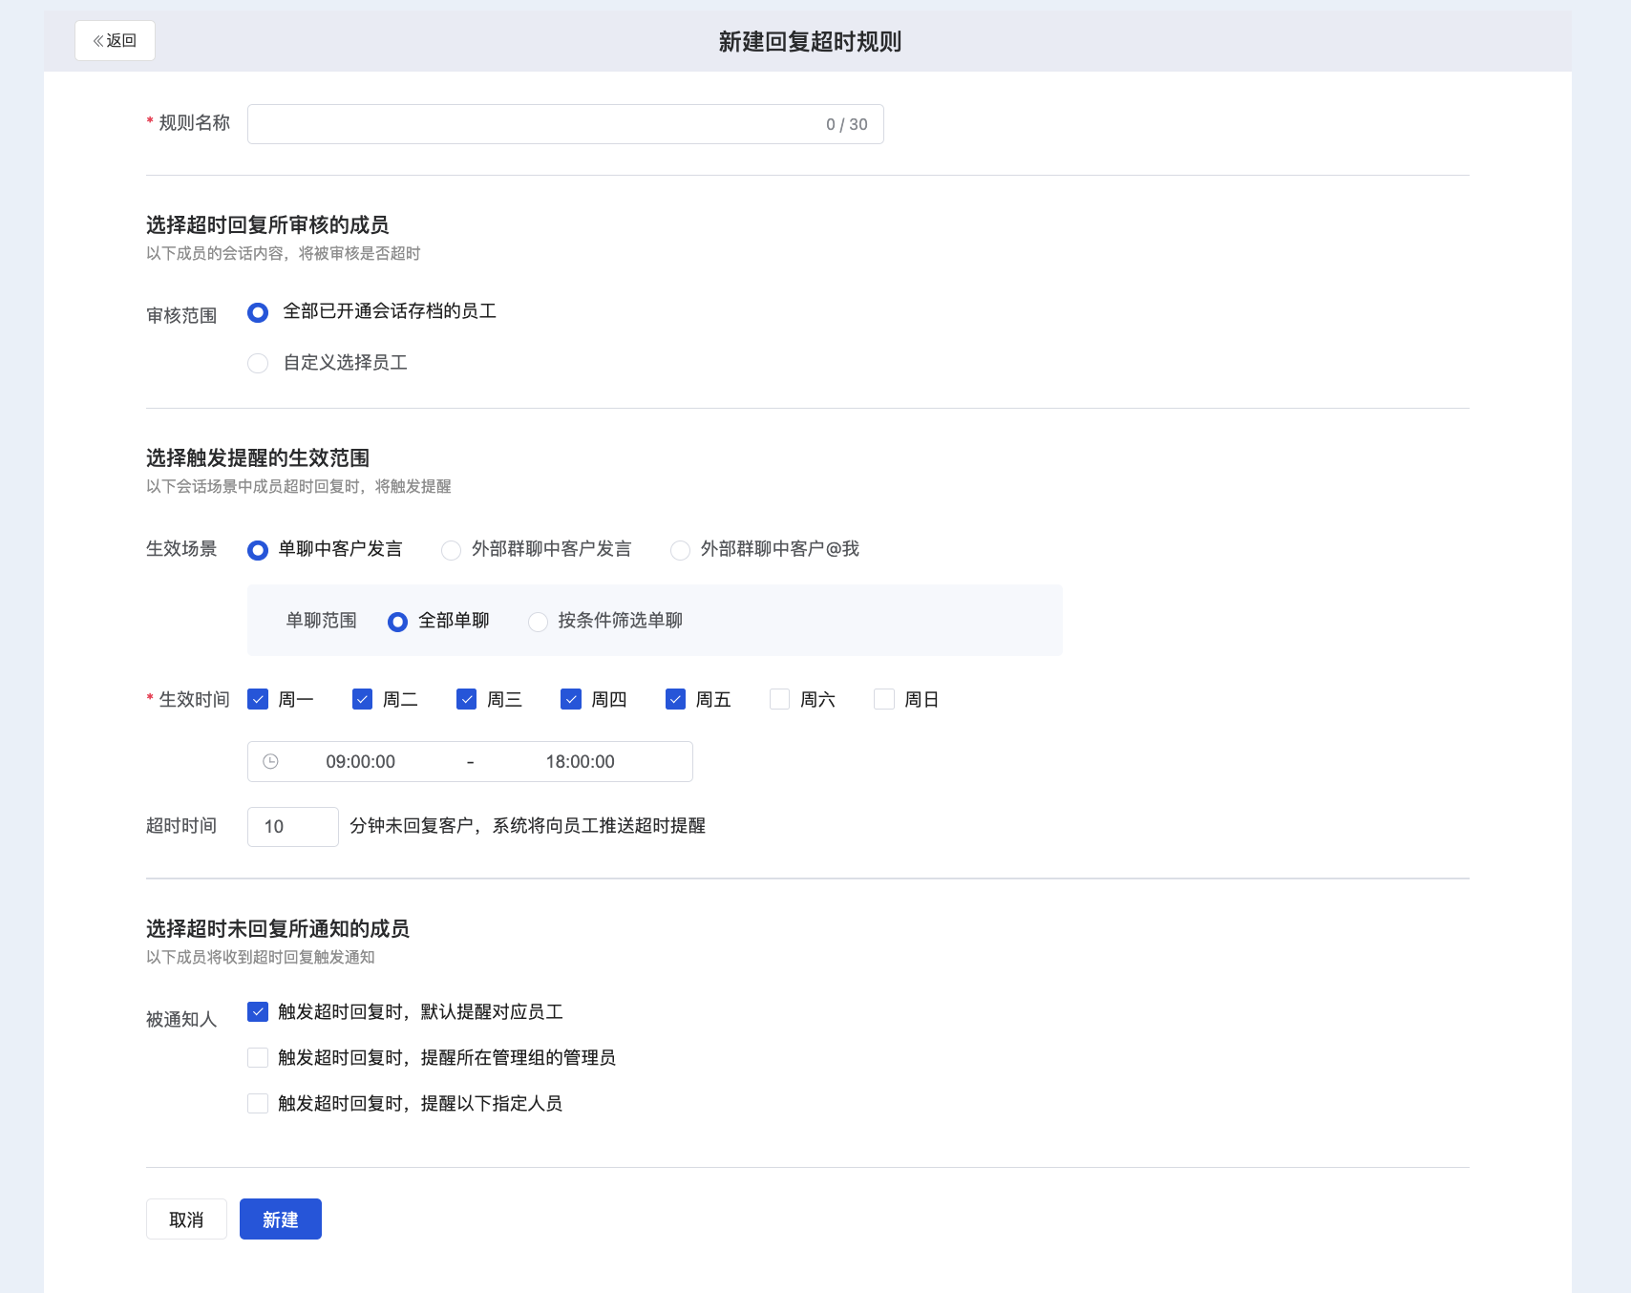Uncheck 周四 effective day
This screenshot has height=1293, width=1631.
(571, 699)
